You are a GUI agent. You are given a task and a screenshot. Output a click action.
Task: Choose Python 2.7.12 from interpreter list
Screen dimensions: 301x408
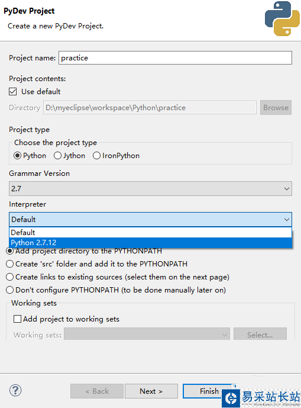pos(150,243)
